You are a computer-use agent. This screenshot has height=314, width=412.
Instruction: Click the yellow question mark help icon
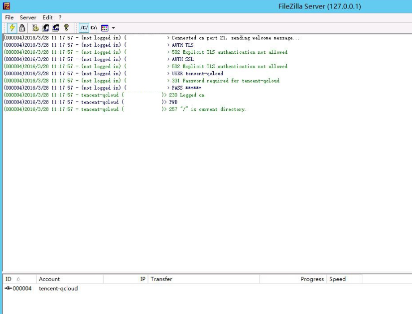pos(66,28)
